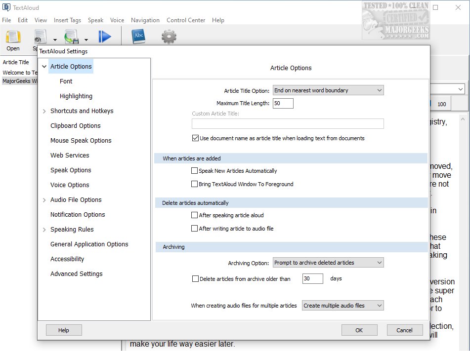
Task: Click the archive days number field
Action: [313, 278]
